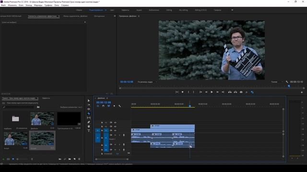This screenshot has height=172, width=307.
Task: Select the Razor tool
Action: pos(89,114)
